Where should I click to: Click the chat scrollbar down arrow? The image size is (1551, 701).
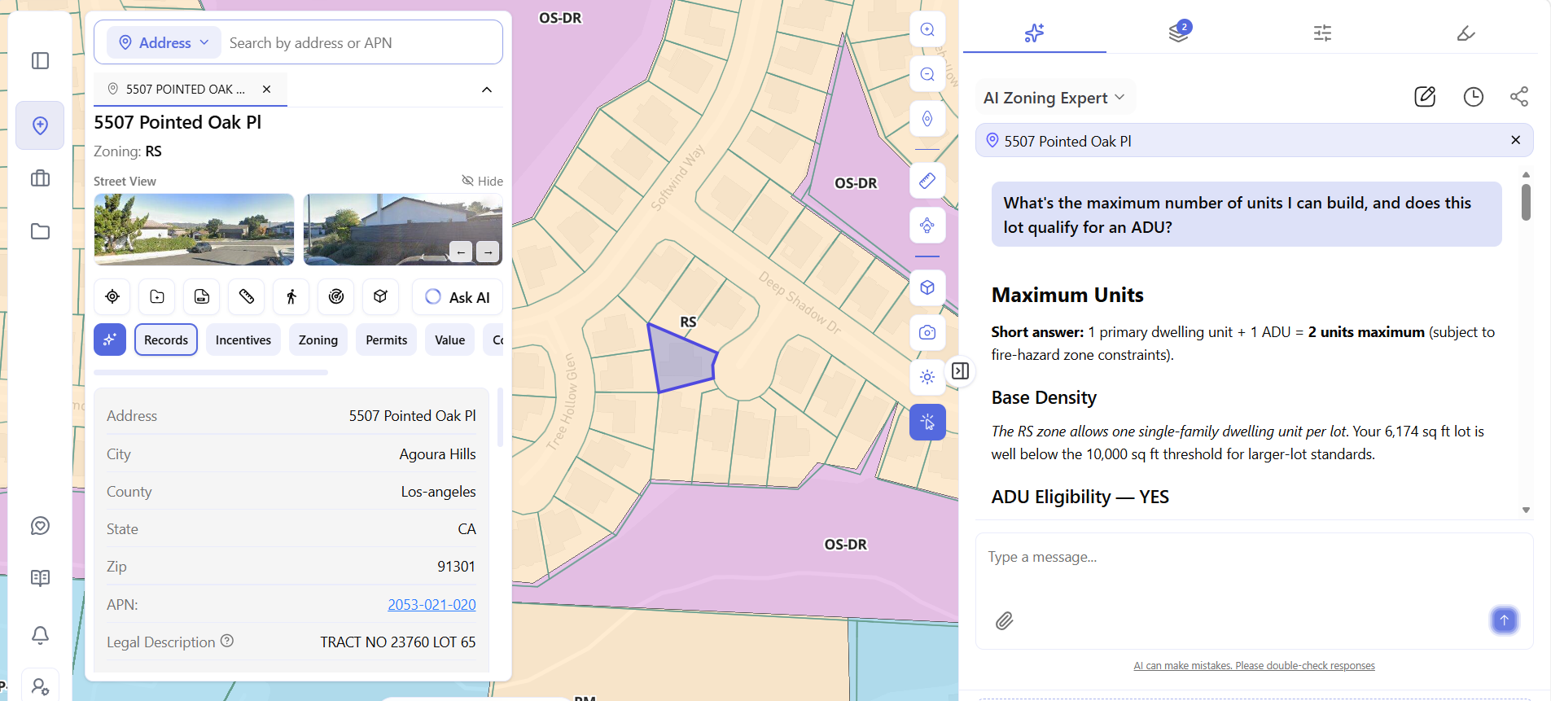pyautogui.click(x=1526, y=510)
